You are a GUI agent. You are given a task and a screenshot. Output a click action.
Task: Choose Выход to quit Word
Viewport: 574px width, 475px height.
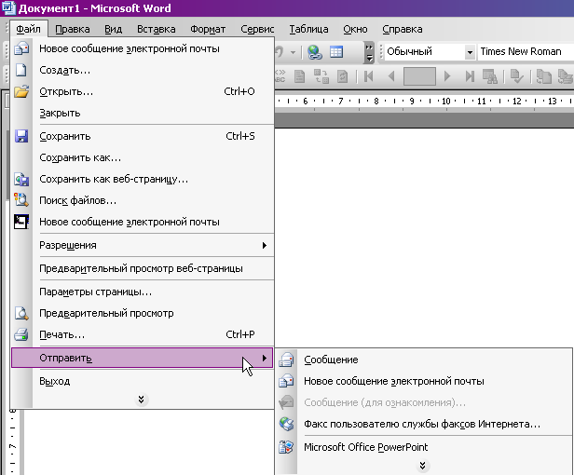pyautogui.click(x=142, y=381)
